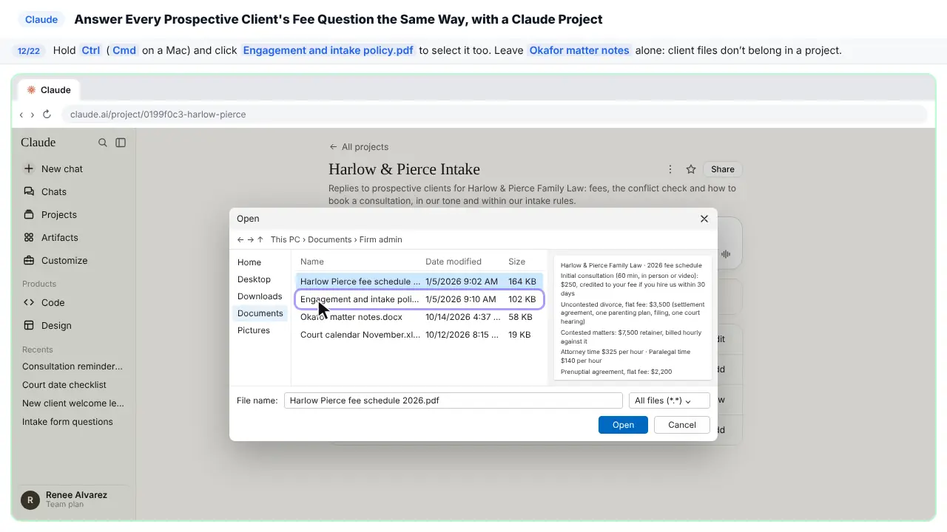
Task: Go back in the Open dialog
Action: [x=240, y=239]
